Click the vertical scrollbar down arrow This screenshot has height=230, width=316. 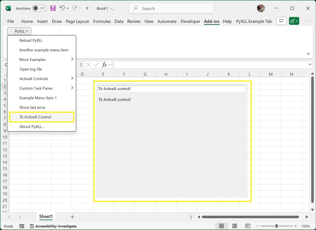(x=313, y=210)
